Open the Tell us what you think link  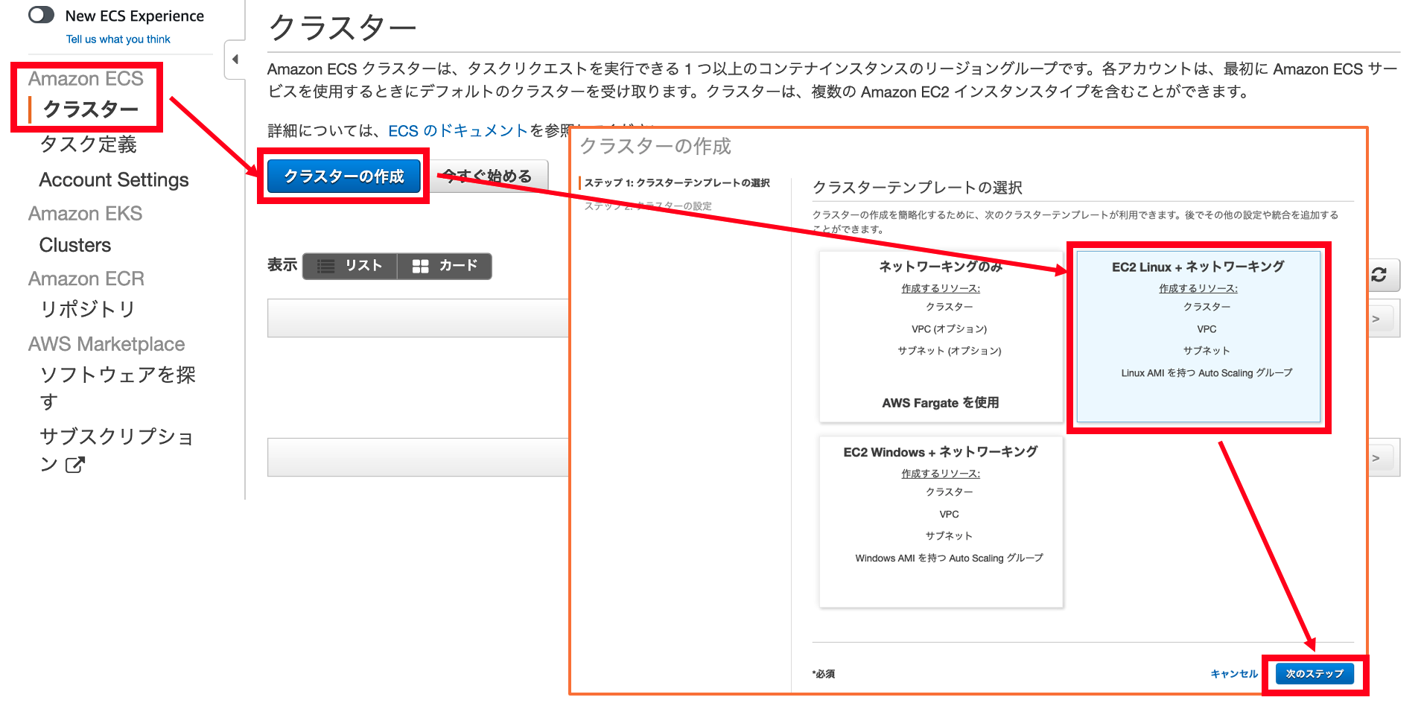tap(118, 39)
